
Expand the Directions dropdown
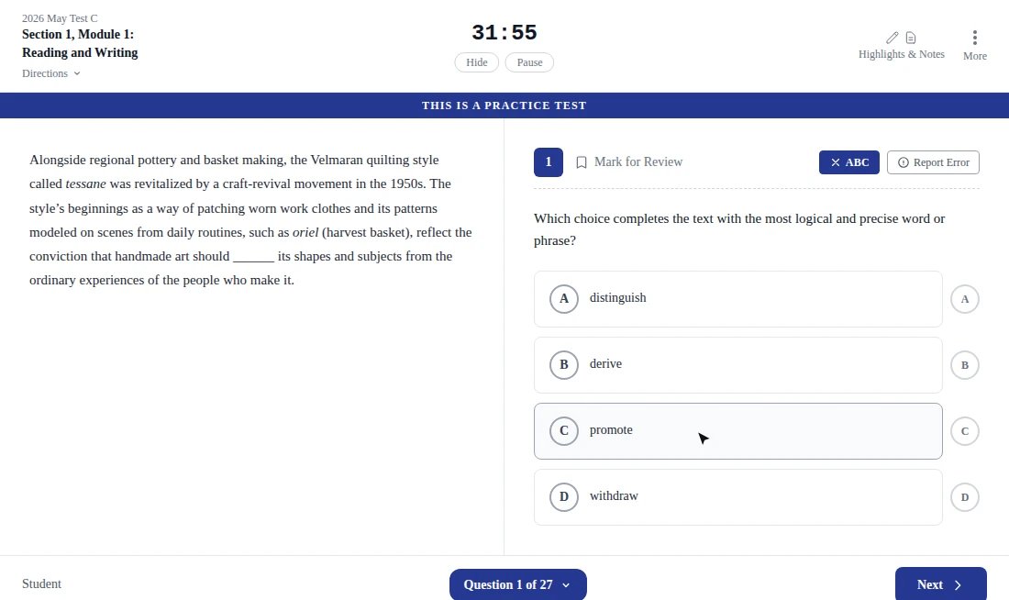tap(50, 73)
